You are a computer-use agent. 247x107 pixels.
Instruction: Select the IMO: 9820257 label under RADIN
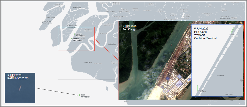[86, 97]
